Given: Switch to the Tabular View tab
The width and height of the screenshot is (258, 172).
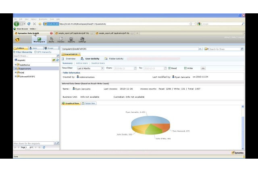Looking at the screenshot, I should pyautogui.click(x=89, y=103).
